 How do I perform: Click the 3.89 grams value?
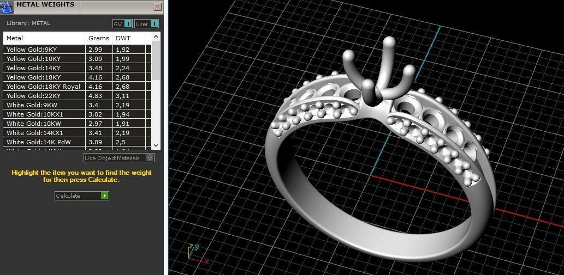point(95,142)
